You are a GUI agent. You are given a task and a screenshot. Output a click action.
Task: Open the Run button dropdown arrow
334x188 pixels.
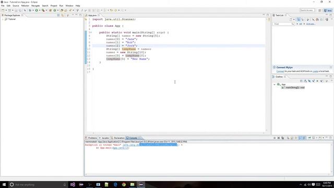point(40,10)
